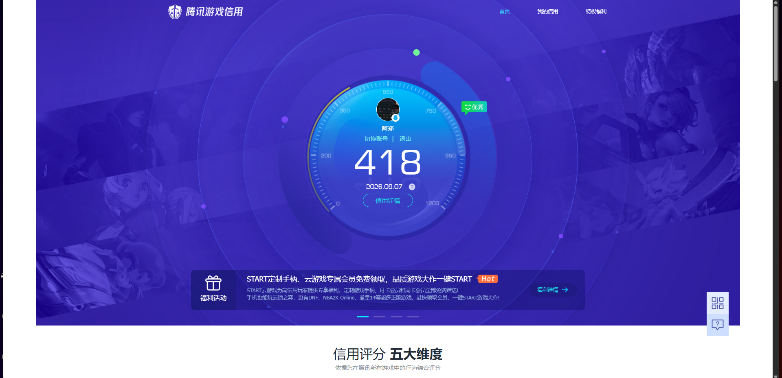Image resolution: width=782 pixels, height=378 pixels.
Task: Click the START定制手柄 banner headline
Action: coord(359,279)
